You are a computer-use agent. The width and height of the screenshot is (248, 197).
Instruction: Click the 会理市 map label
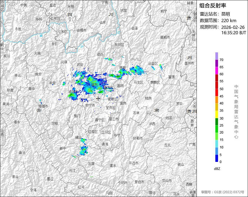point(82,30)
